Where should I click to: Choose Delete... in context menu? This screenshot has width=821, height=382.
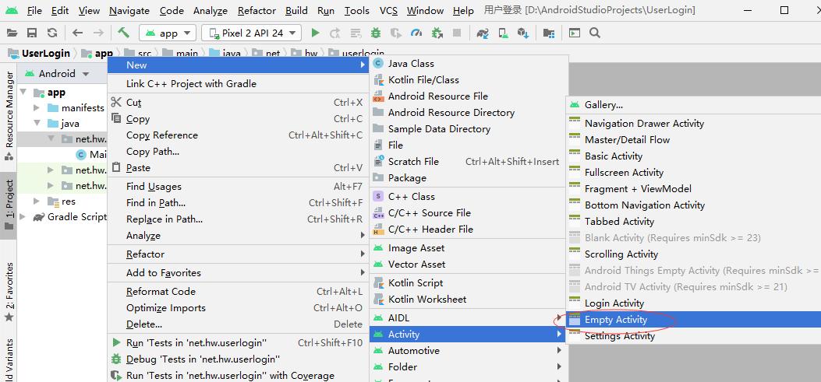239,324
